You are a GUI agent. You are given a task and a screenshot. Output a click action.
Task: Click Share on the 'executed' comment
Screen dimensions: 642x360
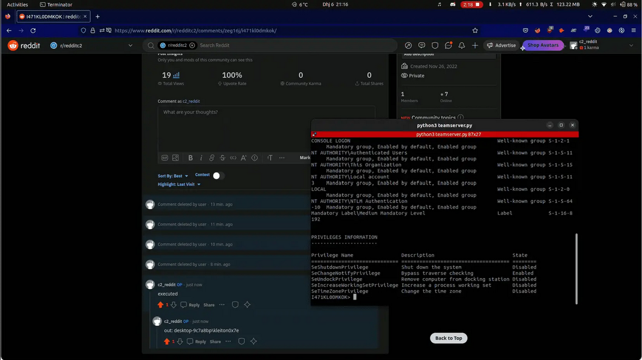pyautogui.click(x=209, y=305)
